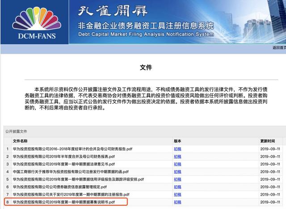This screenshot has height=209, width=286.
Task: Click the DCM-FANS peacock logo
Action: pyautogui.click(x=37, y=23)
